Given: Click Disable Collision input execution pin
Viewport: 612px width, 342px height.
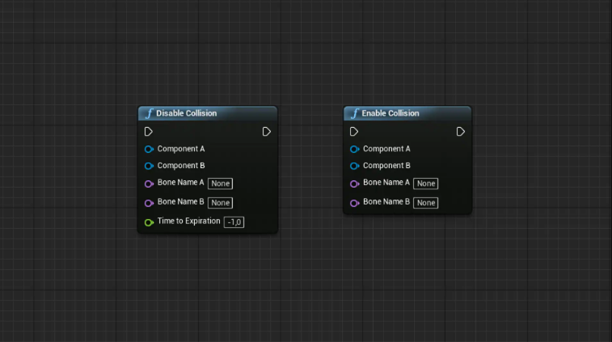Looking at the screenshot, I should click(x=148, y=132).
